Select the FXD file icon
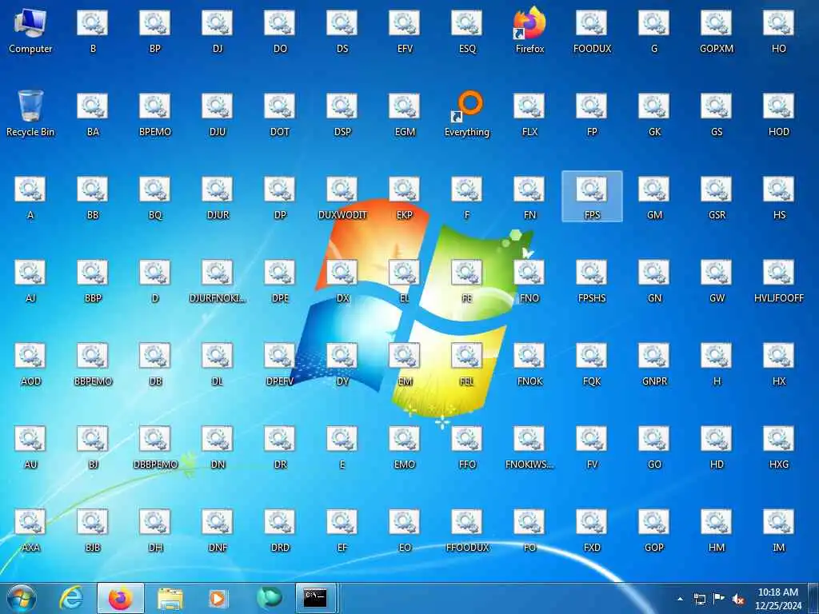This screenshot has width=819, height=614. tap(592, 530)
